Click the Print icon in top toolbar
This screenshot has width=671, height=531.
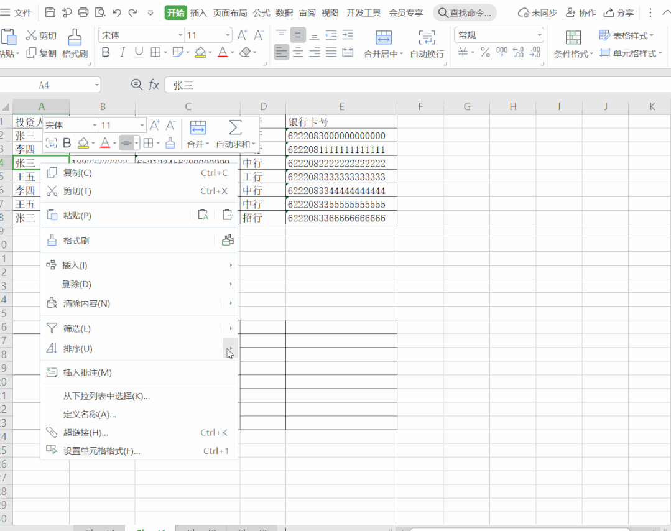click(x=83, y=12)
